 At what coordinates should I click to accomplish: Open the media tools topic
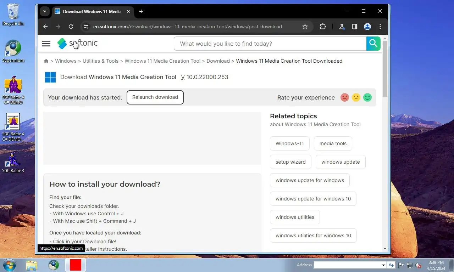coord(333,143)
